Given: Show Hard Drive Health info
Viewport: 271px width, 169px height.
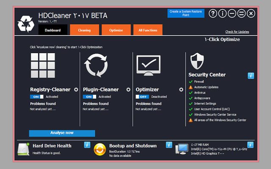Looking at the screenshot, I should click(87, 145).
